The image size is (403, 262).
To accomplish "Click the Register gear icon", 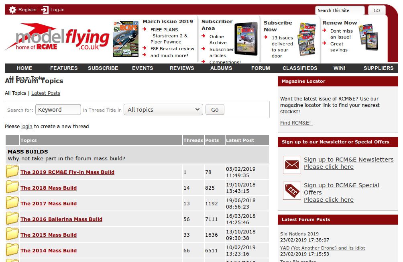I will pos(12,10).
